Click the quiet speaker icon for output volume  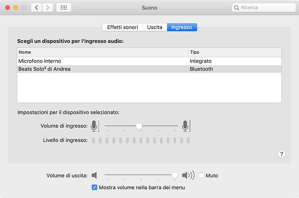[x=94, y=175]
